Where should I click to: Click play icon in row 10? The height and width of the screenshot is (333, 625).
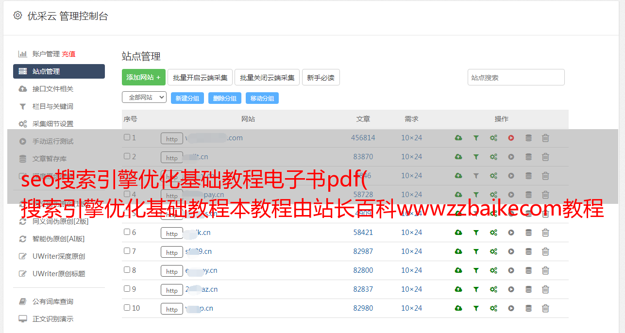(x=511, y=308)
